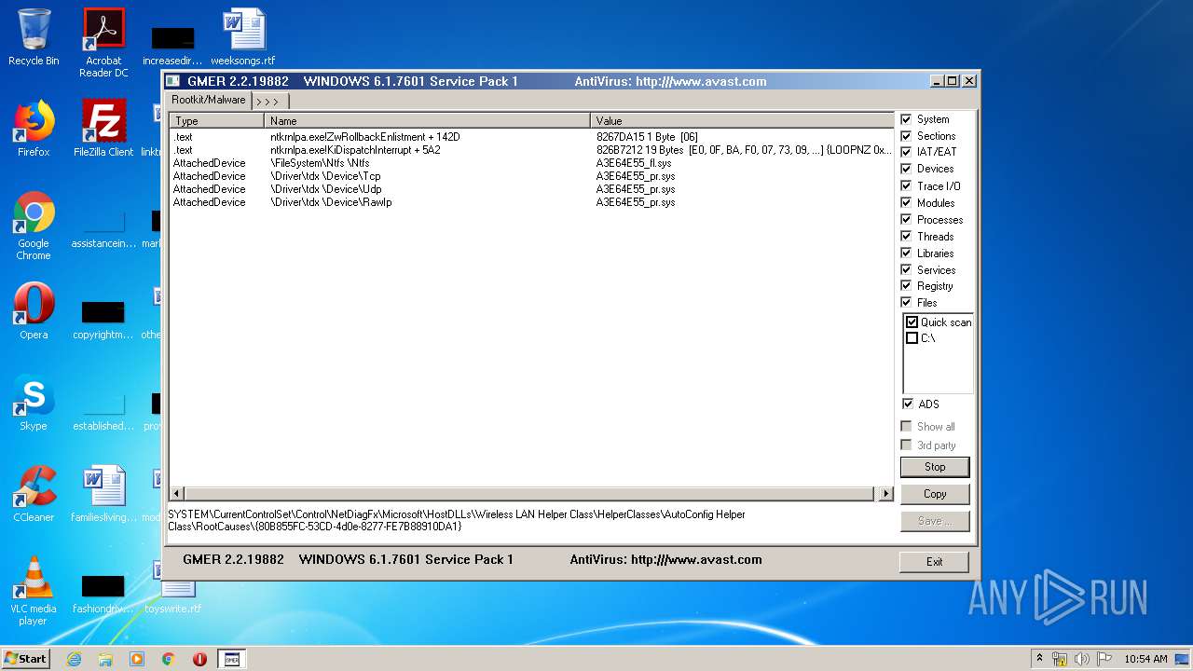Toggle the Devices checkbox

(906, 169)
